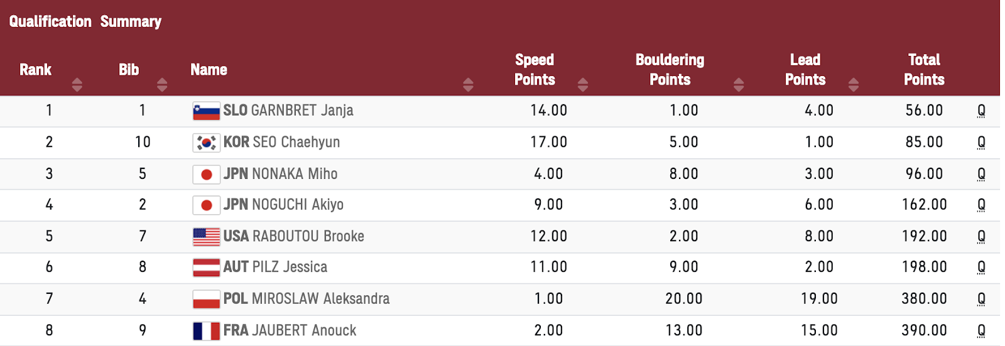Click the Slovenia flag icon
1005x346 pixels.
(x=206, y=111)
